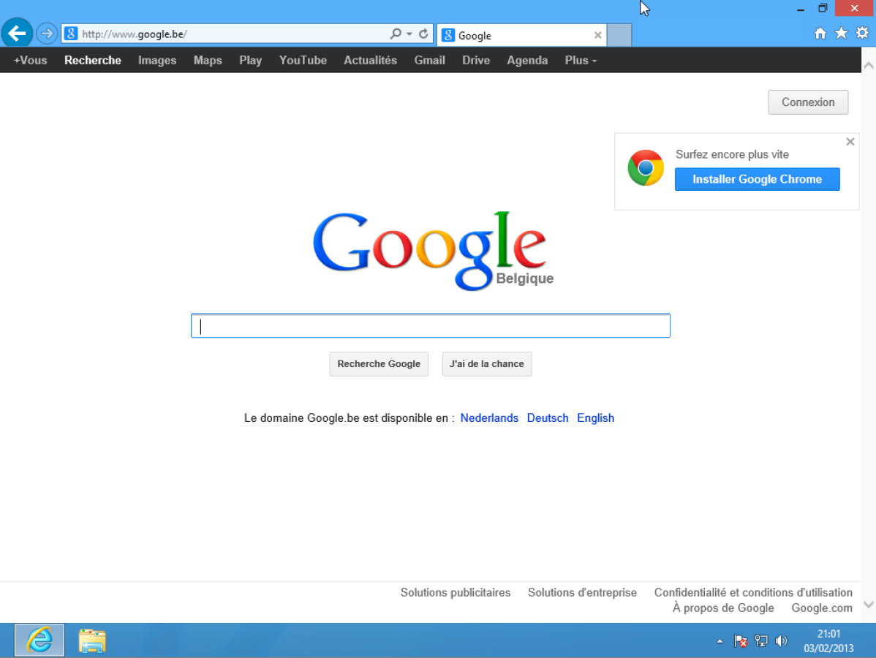This screenshot has height=658, width=876.
Task: Click Installer Google Chrome button
Action: pyautogui.click(x=757, y=179)
